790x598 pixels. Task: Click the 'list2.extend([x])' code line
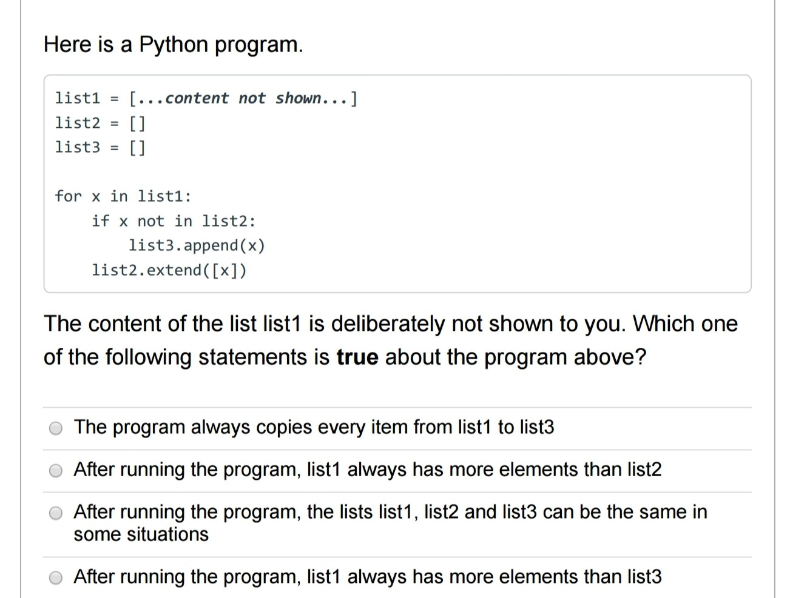coord(169,270)
